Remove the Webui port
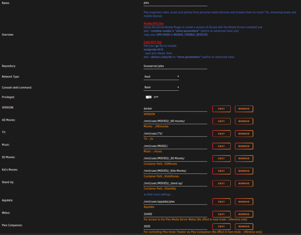This screenshot has width=301, height=235. 244,214
